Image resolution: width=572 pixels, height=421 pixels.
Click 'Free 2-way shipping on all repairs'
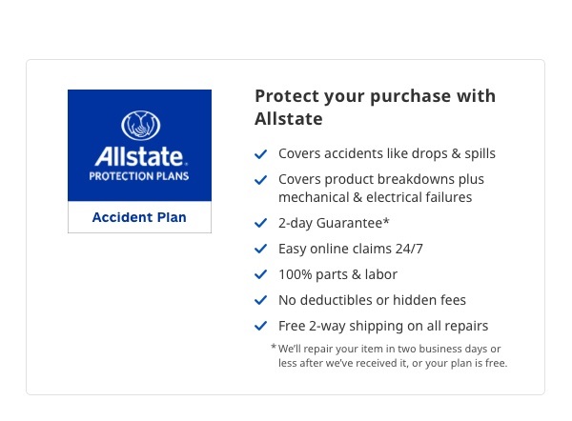[x=382, y=327]
